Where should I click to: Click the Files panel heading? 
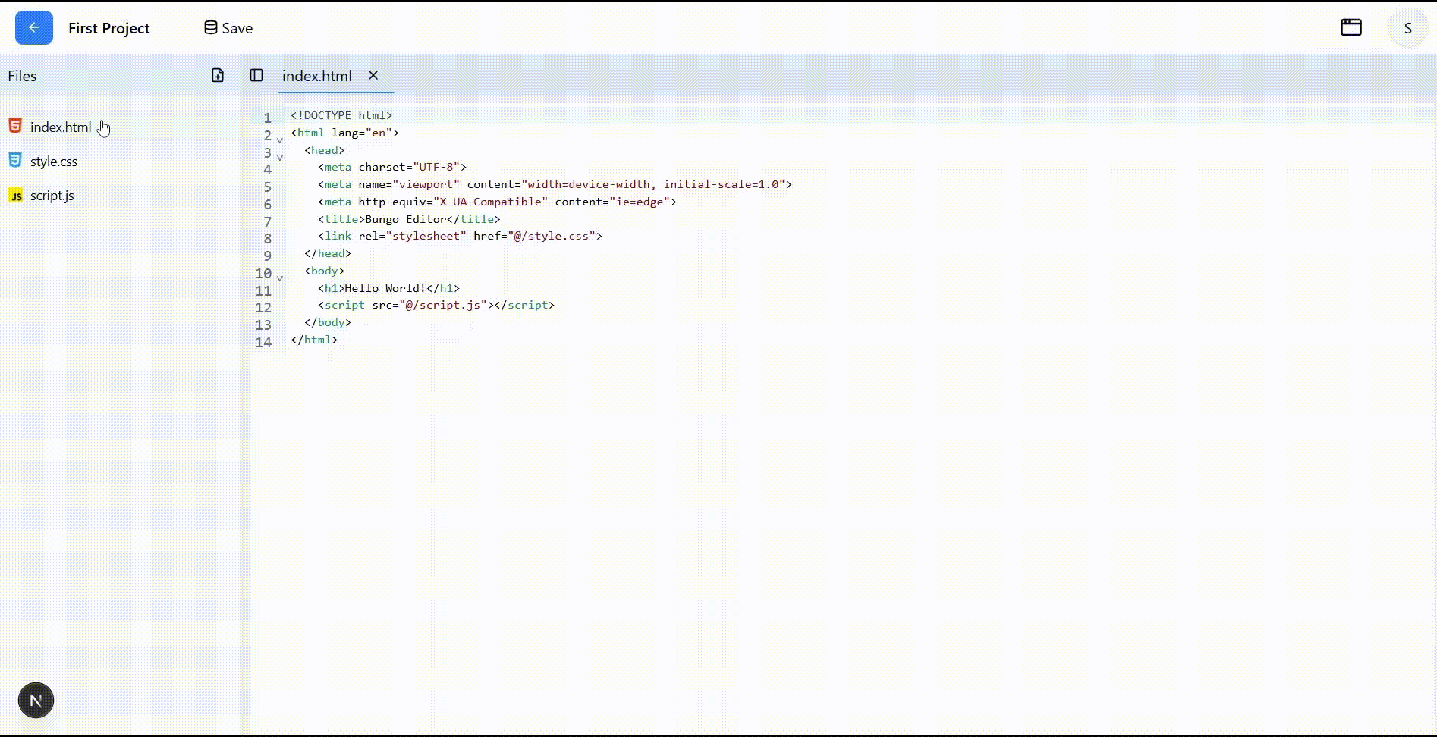(x=22, y=76)
